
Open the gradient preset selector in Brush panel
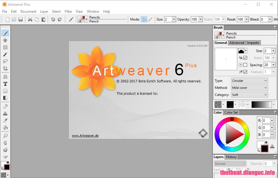[263, 105]
